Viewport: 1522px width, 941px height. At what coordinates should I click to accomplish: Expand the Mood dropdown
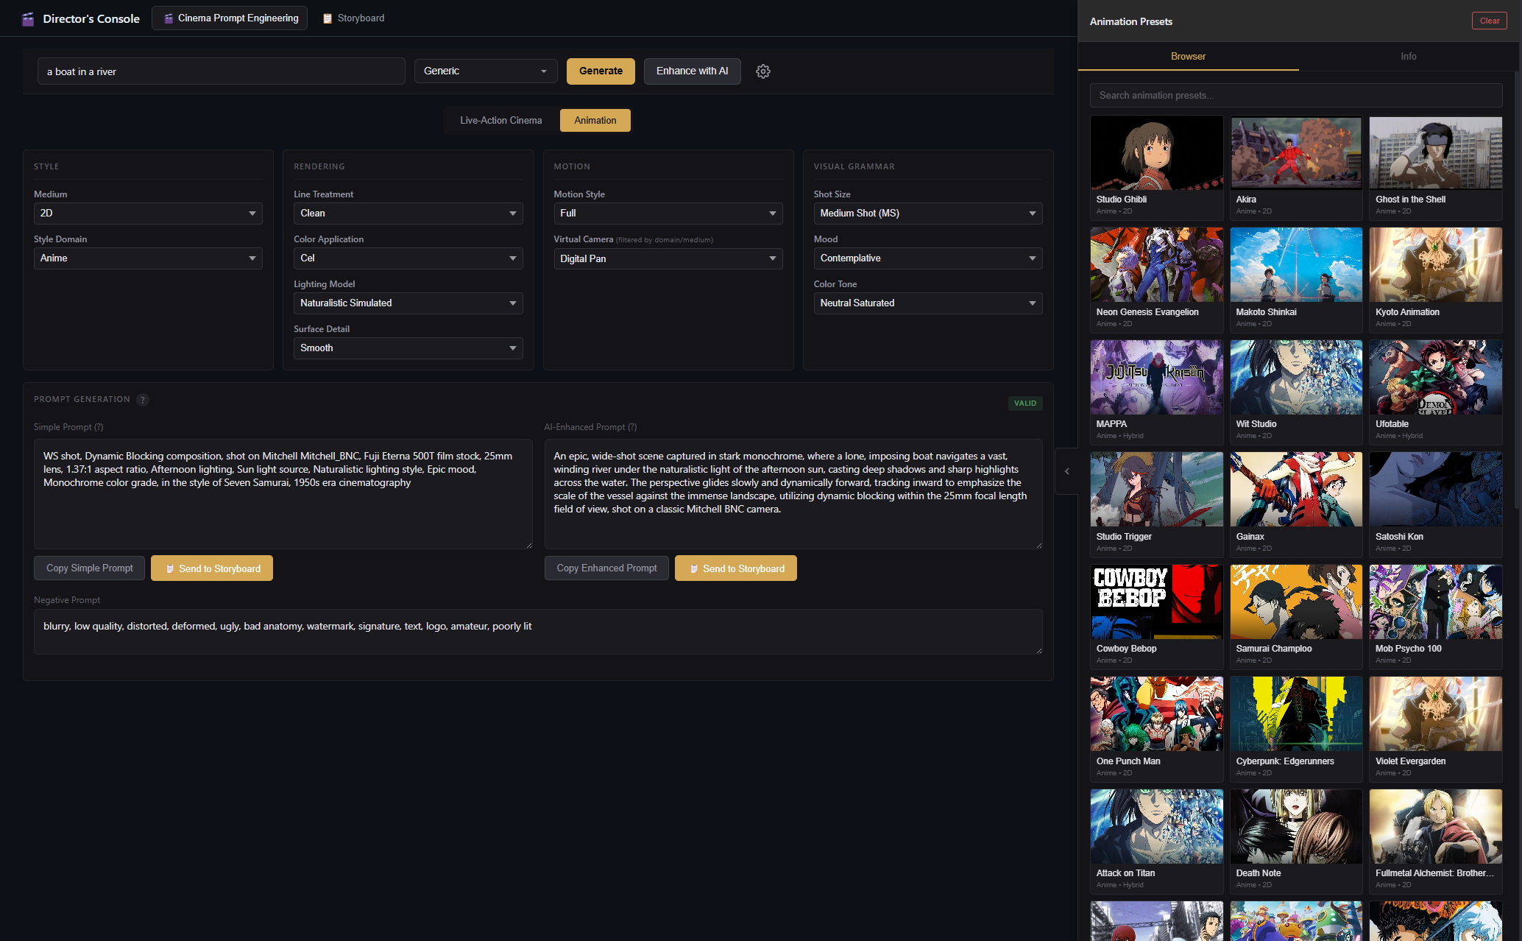928,258
